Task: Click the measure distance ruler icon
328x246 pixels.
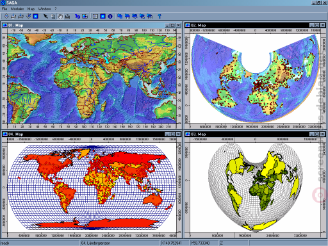Action: 67,16
